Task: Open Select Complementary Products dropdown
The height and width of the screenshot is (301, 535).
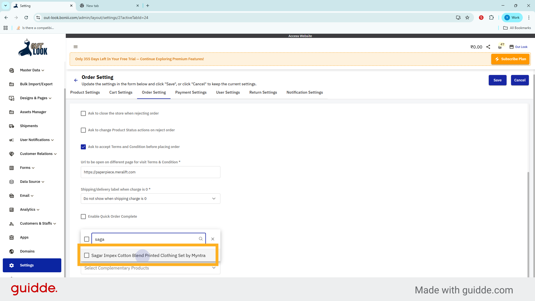Action: point(150,268)
